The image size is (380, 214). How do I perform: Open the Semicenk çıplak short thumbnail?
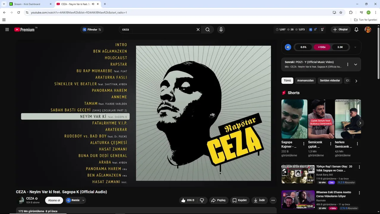click(x=321, y=119)
